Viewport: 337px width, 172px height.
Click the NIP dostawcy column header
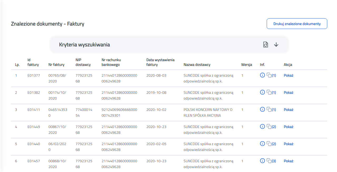pos(83,62)
